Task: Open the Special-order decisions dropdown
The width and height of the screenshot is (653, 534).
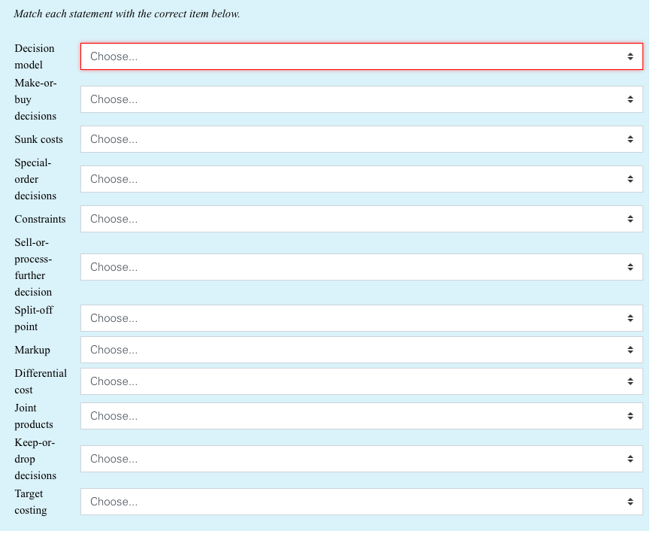Action: tap(362, 179)
